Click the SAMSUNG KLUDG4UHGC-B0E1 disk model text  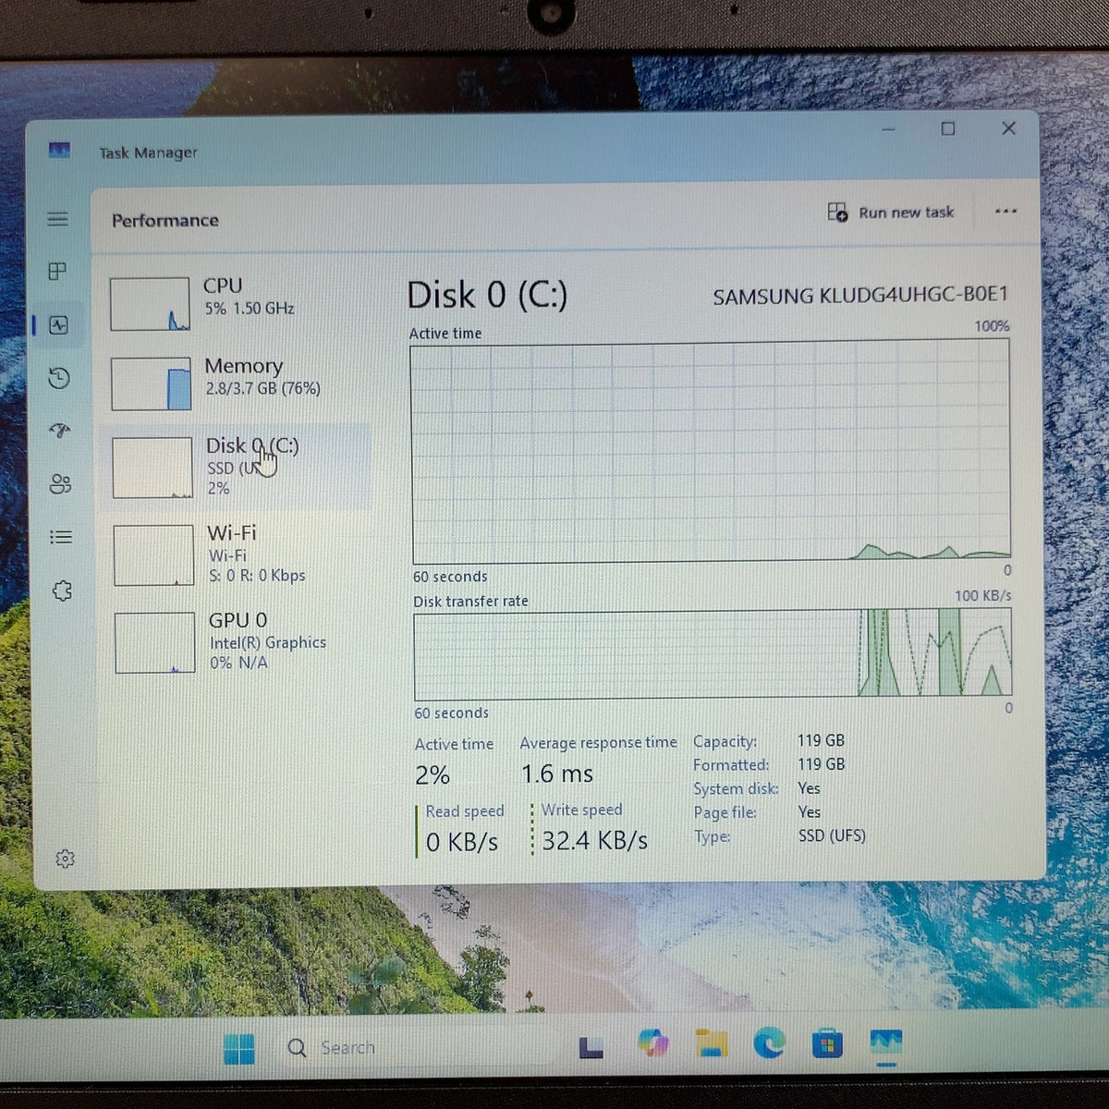point(860,296)
